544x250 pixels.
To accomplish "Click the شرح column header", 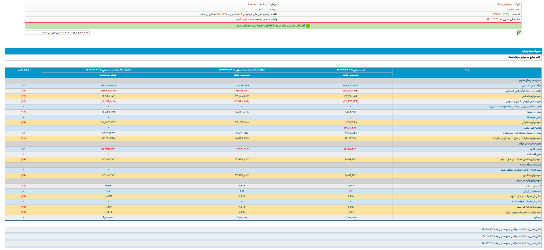I will click(x=467, y=70).
